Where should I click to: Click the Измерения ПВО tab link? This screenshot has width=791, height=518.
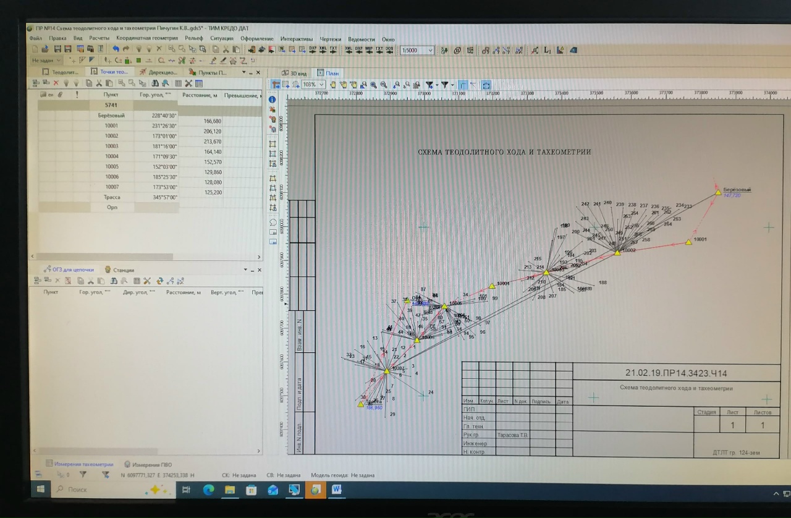point(151,464)
